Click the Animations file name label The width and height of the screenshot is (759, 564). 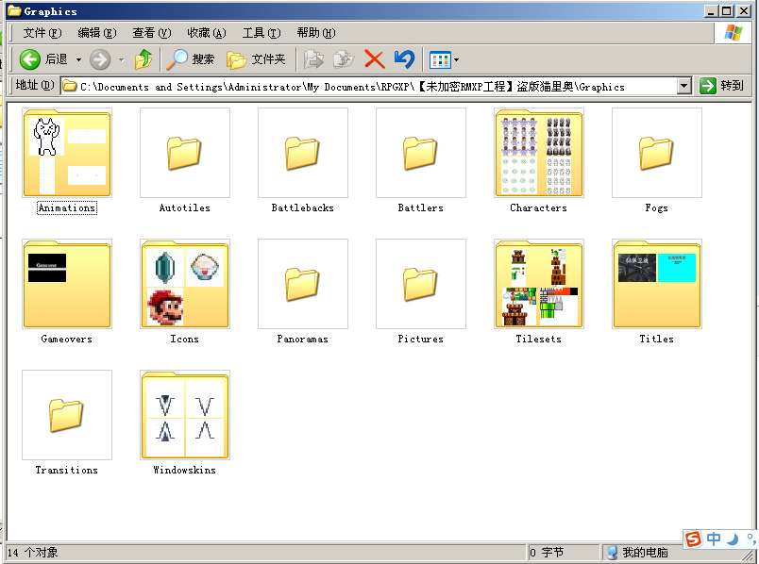[x=67, y=208]
